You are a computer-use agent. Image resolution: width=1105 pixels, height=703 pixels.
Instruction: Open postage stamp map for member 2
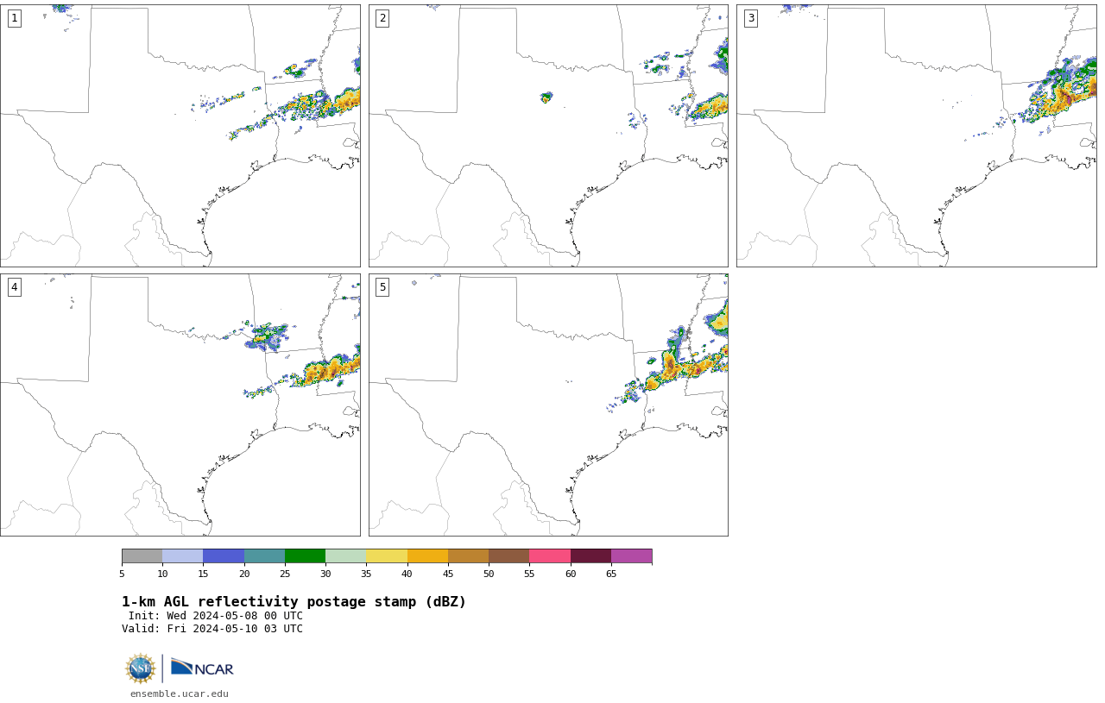pyautogui.click(x=548, y=135)
